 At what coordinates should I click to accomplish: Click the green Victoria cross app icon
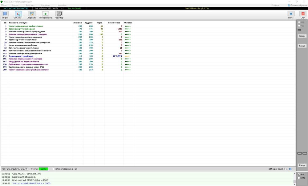click(x=2, y=2)
